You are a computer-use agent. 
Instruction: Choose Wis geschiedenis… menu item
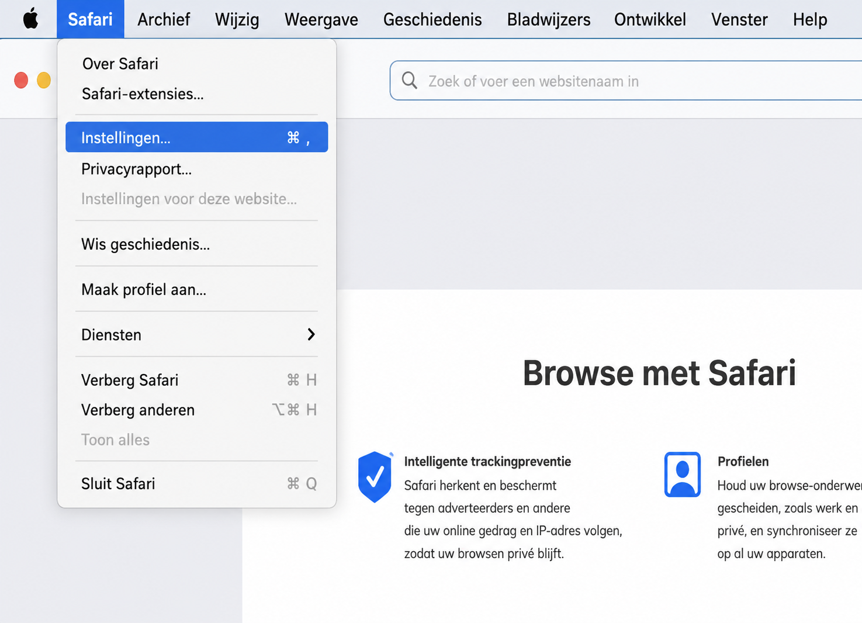coord(196,244)
